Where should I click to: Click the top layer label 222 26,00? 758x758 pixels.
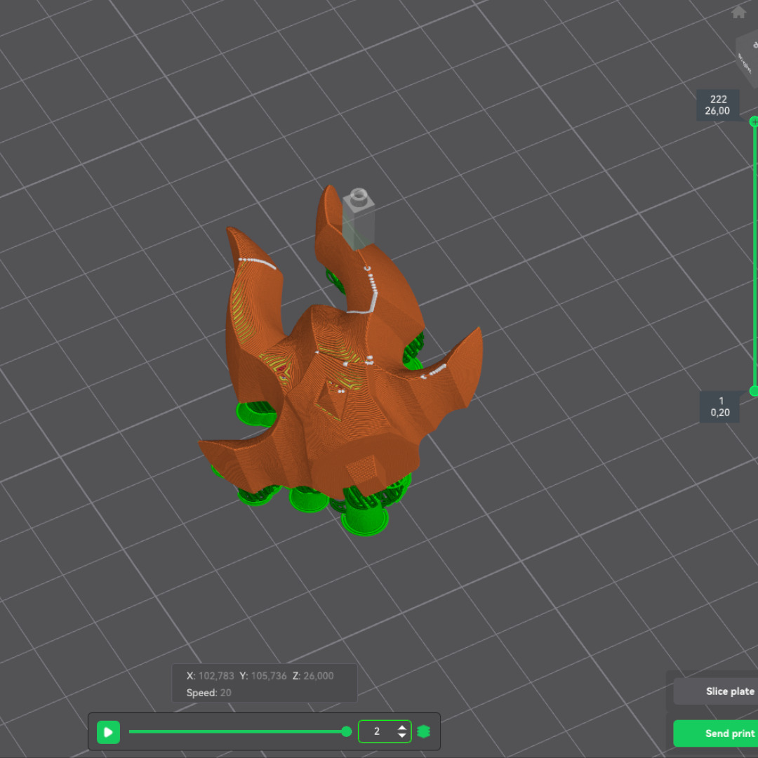click(718, 105)
